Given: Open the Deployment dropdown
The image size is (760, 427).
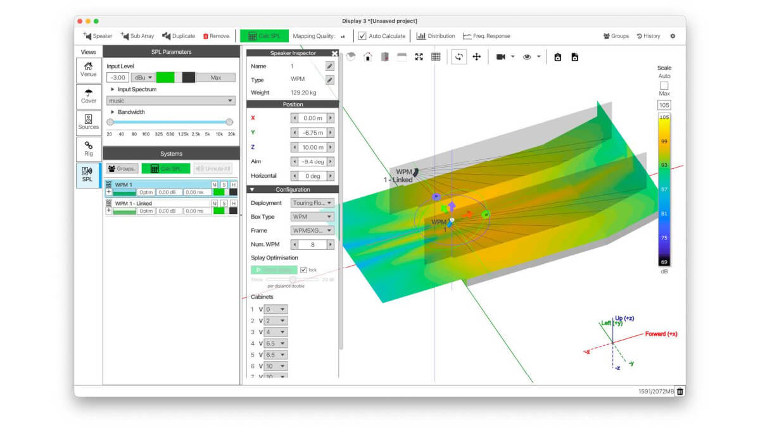Looking at the screenshot, I should point(312,203).
